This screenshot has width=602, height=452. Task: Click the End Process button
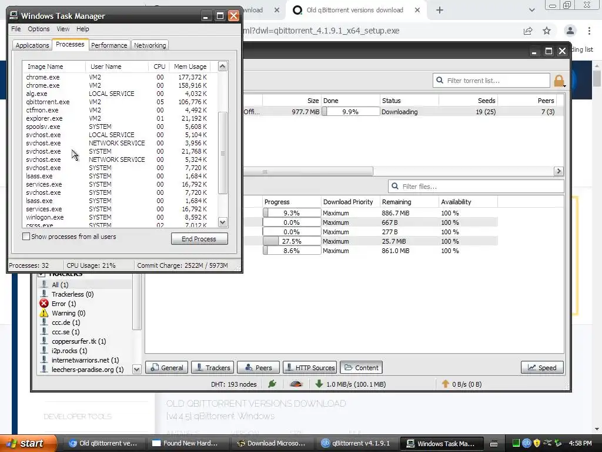coord(199,239)
